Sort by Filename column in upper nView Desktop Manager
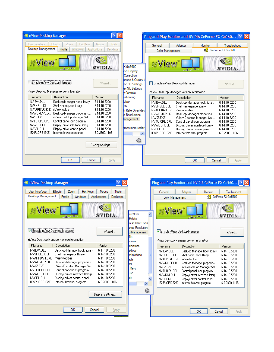The height and width of the screenshot is (352, 274). click(40, 97)
